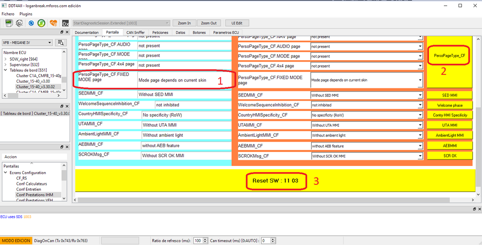Click the ECU monitor screen toolbar icon
482x245 pixels.
pyautogui.click(x=9, y=23)
